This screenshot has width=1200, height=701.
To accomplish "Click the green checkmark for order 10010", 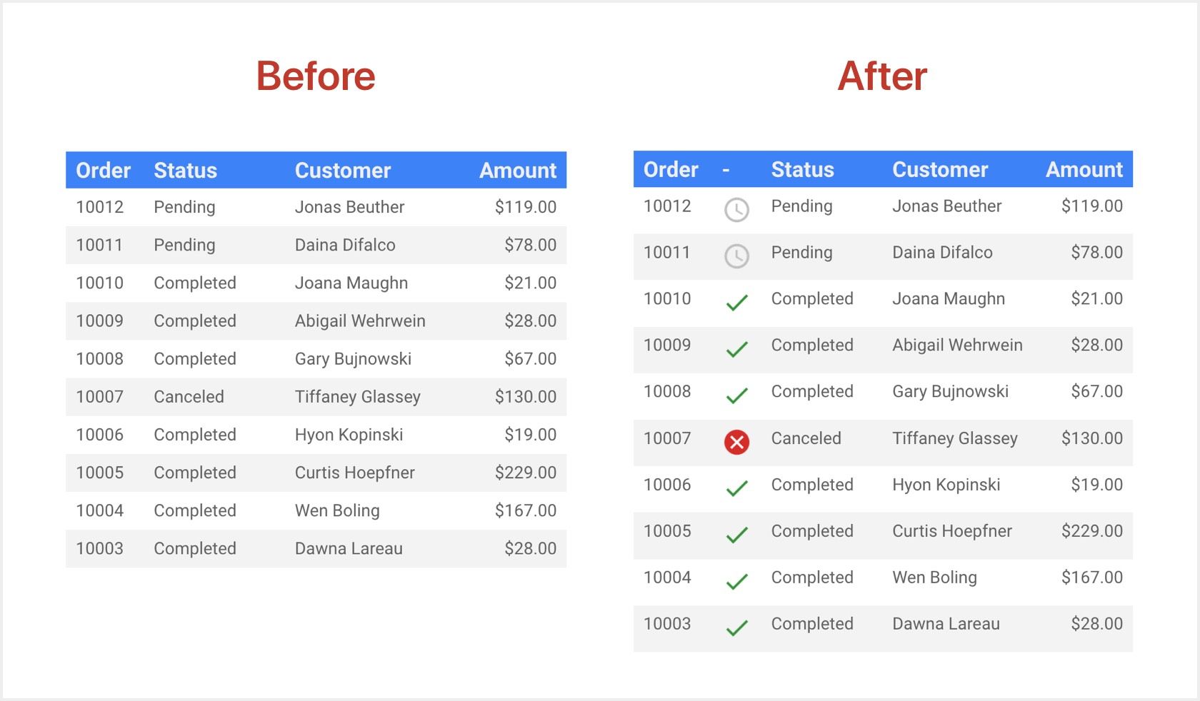I will click(x=736, y=303).
